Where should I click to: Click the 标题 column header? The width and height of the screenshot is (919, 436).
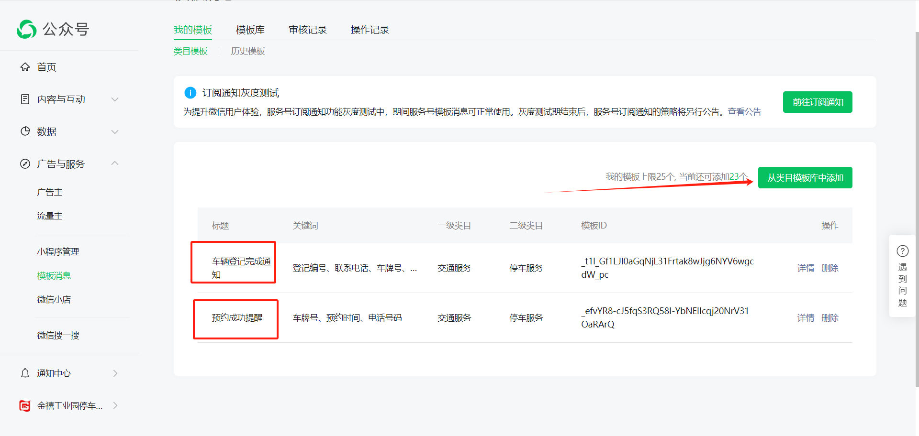click(x=221, y=226)
